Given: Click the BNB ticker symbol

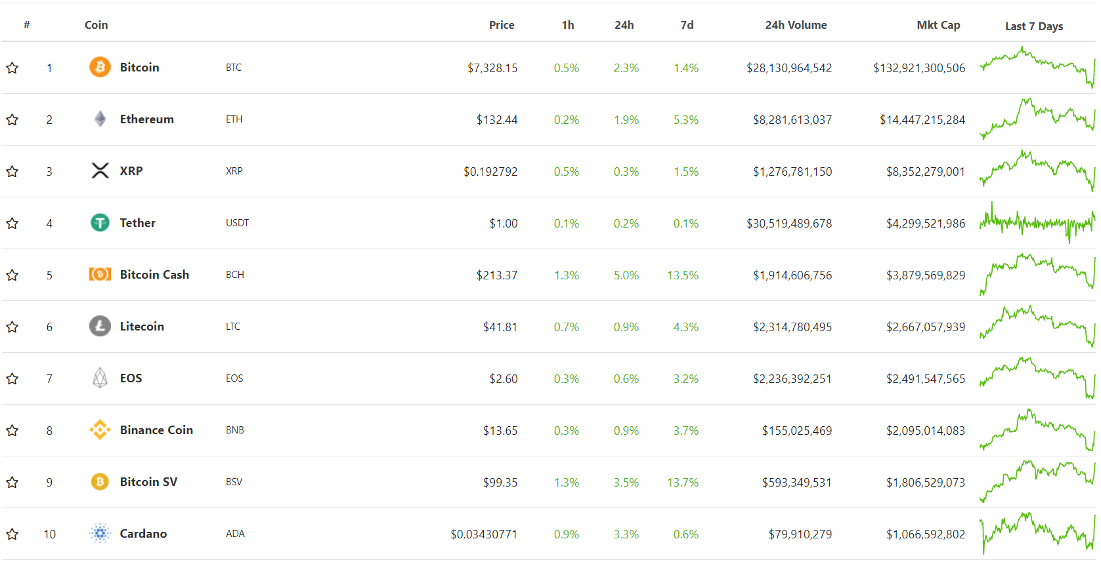Looking at the screenshot, I should coord(235,430).
